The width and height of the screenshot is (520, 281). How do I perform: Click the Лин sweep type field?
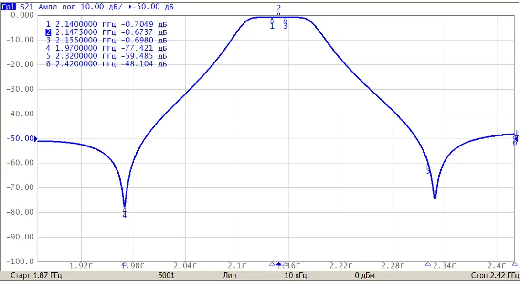tap(230, 275)
